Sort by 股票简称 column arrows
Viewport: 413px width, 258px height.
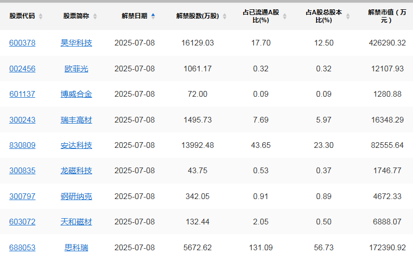point(95,17)
